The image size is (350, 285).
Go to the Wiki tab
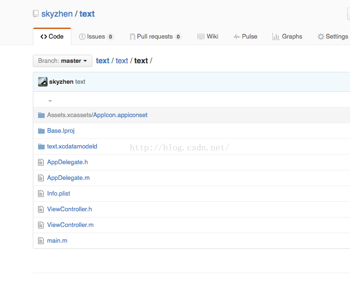[x=208, y=37]
